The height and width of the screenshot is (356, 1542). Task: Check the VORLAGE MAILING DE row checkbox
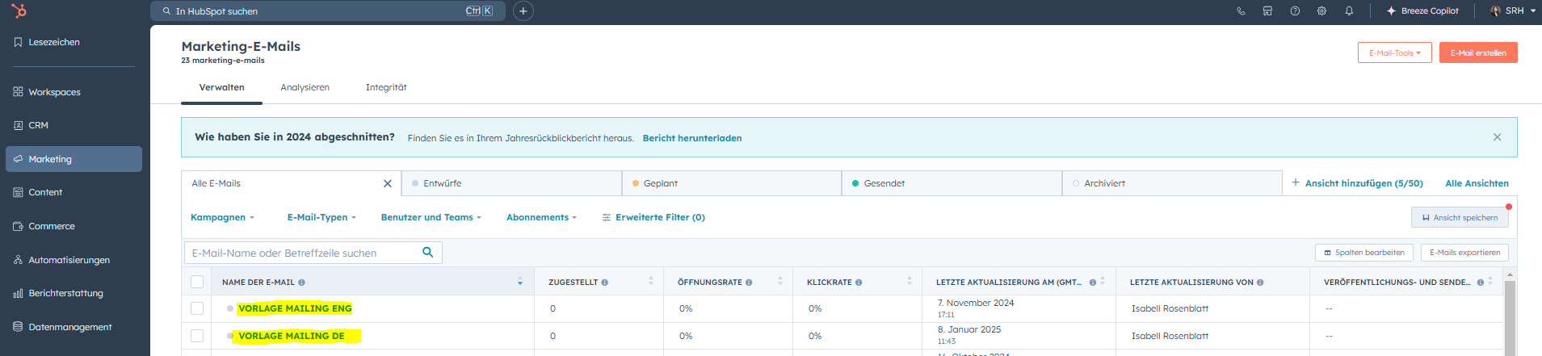point(197,336)
